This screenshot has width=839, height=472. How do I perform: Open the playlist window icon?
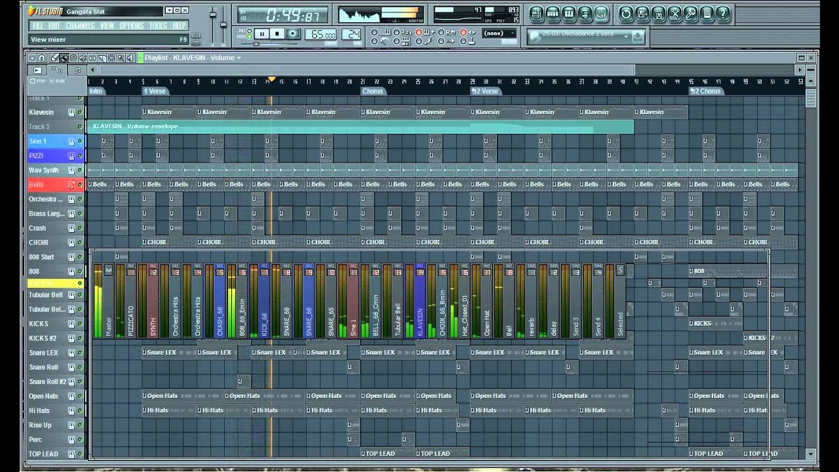[x=537, y=13]
